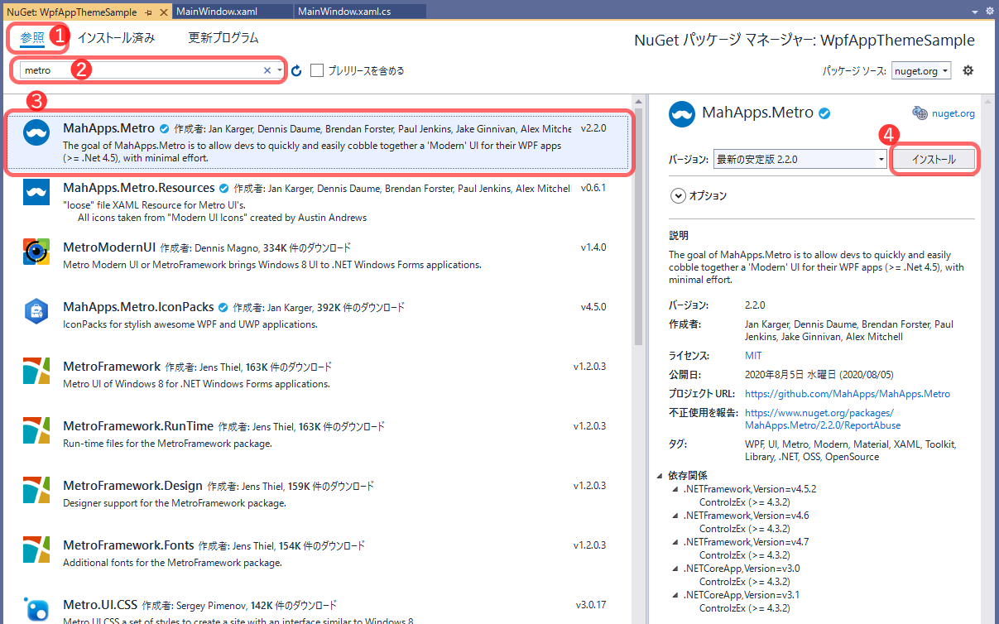Click the v3.0.17 version of Metro.UI.CSS
Screen dimensions: 999x624
[x=591, y=605]
